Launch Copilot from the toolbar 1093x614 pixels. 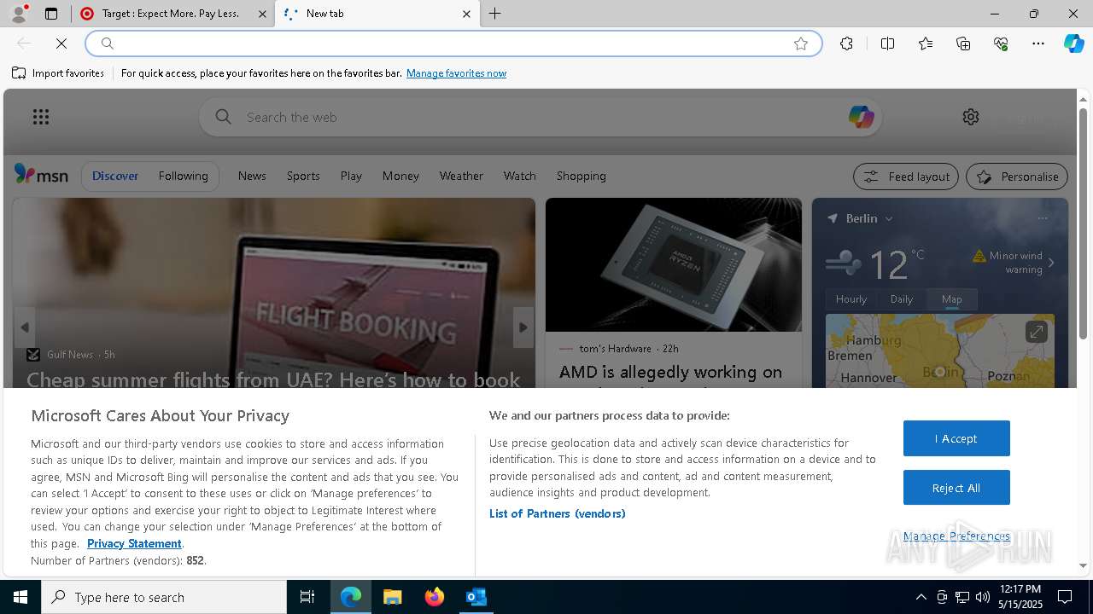pos(1073,43)
